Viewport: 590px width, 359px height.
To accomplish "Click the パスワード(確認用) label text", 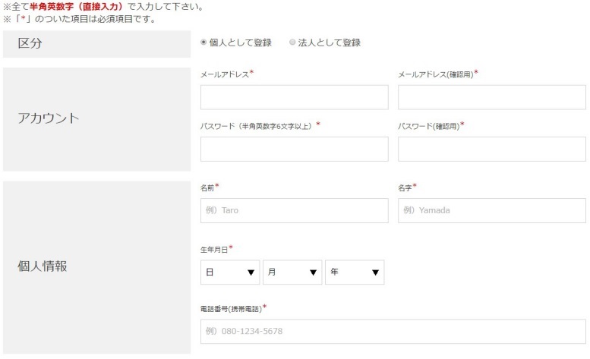I will tap(429, 127).
